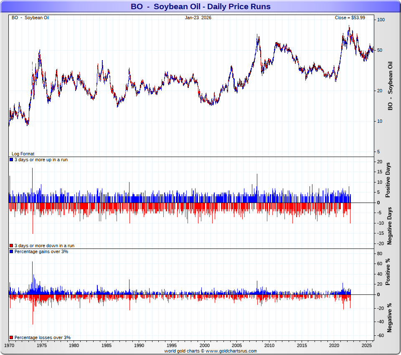Image resolution: width=401 pixels, height=355 pixels.
Task: Click the 1990 x-axis year label
Action: pyautogui.click(x=139, y=345)
